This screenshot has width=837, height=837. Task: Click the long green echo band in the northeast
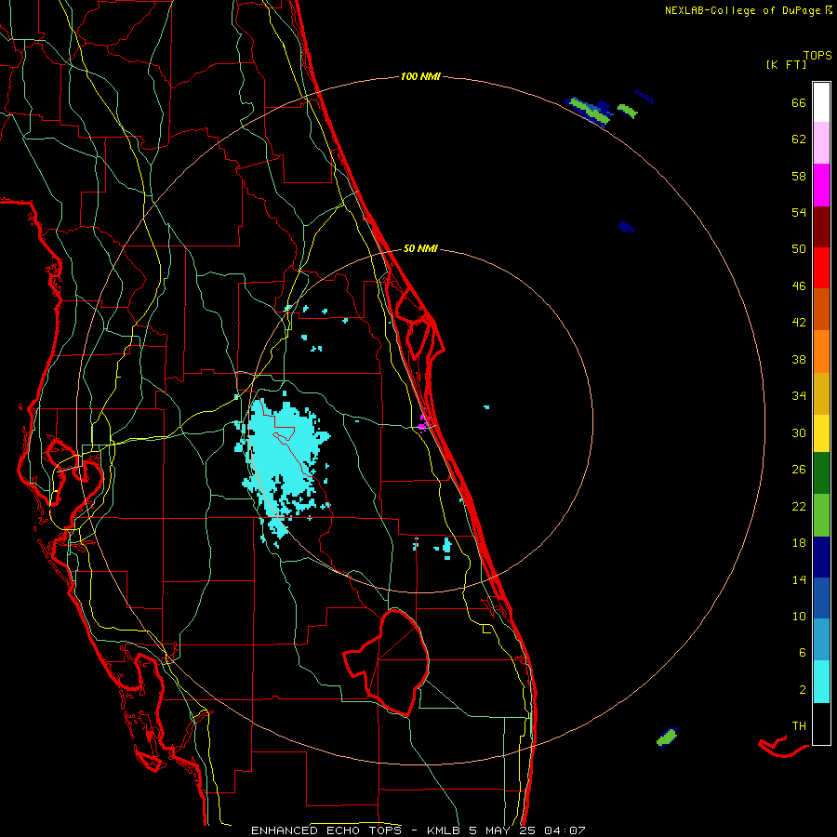click(589, 111)
